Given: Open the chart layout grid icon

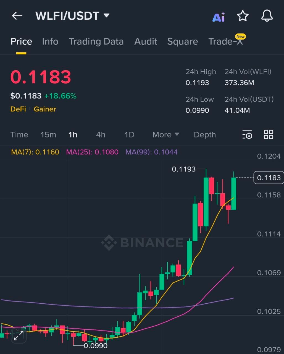Looking at the screenshot, I should click(268, 135).
